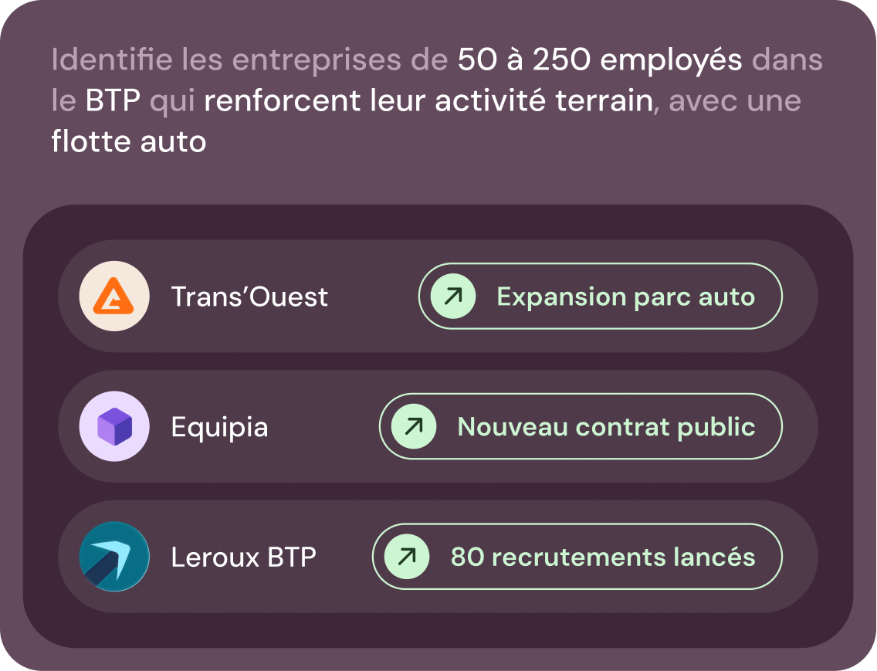The height and width of the screenshot is (671, 877).
Task: Click the highlighted "flotte auto" text
Action: (x=129, y=142)
